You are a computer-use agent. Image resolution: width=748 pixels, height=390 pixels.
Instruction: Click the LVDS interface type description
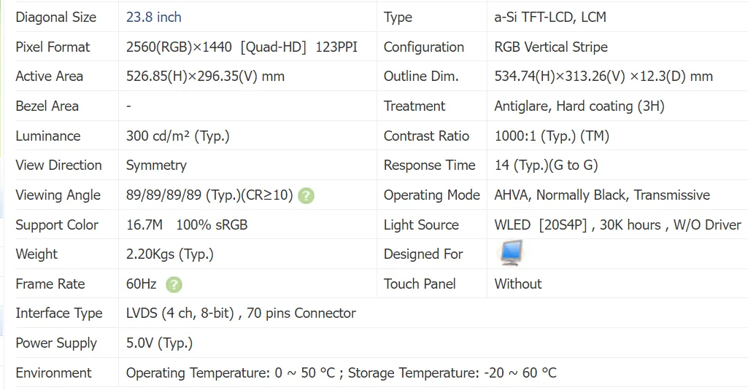(x=241, y=313)
